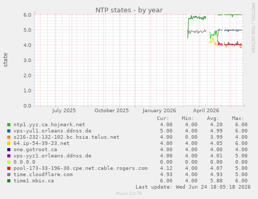The image size is (258, 199).
Task: Select legend entry s216-232-132-102.bc.hsia.telus.net
Action: 66,137
